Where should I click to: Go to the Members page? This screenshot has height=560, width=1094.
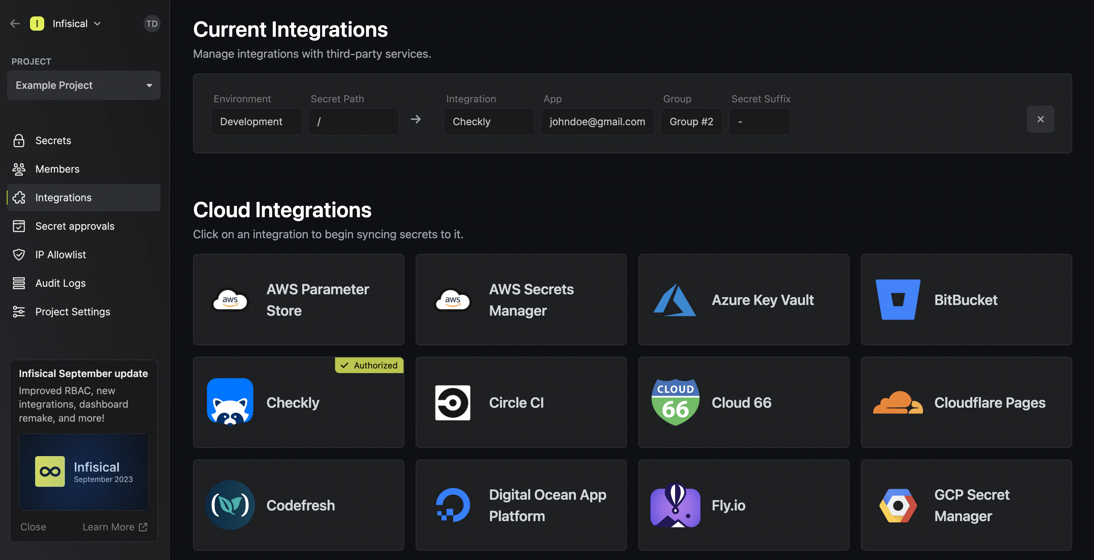tap(83, 169)
